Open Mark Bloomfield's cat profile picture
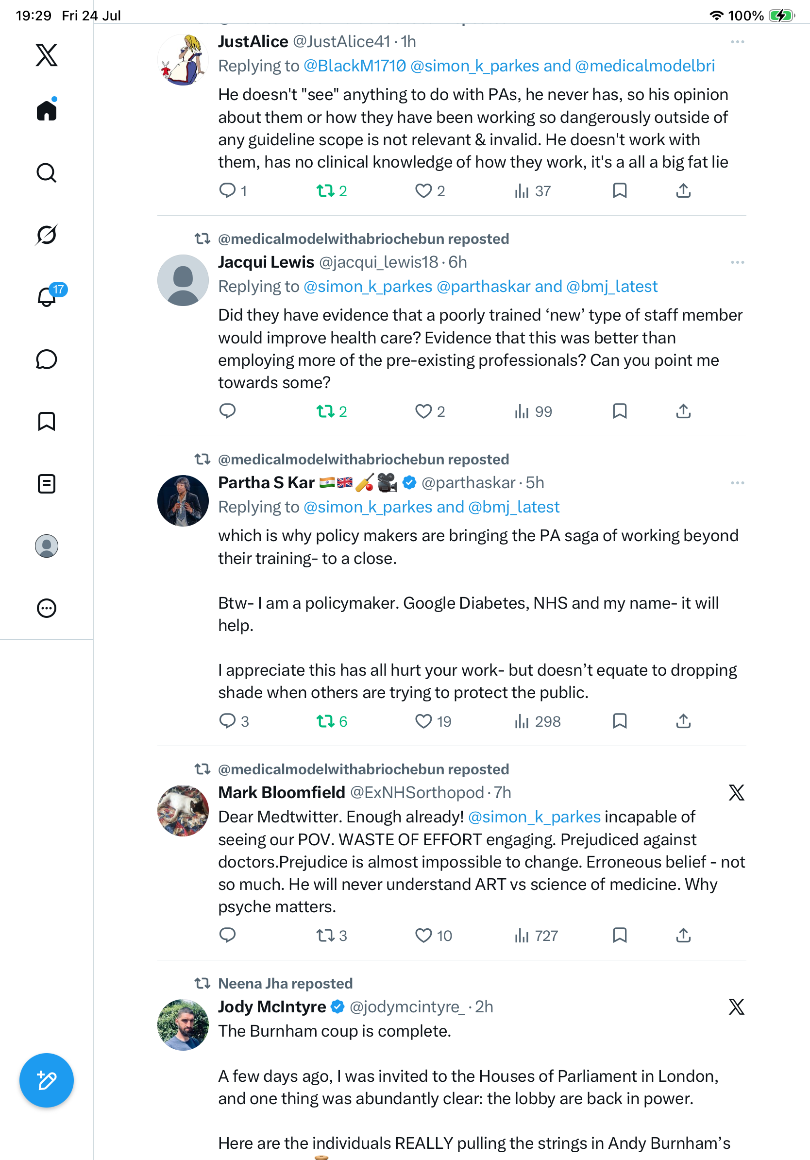Viewport: 810px width, 1160px height. 183,810
